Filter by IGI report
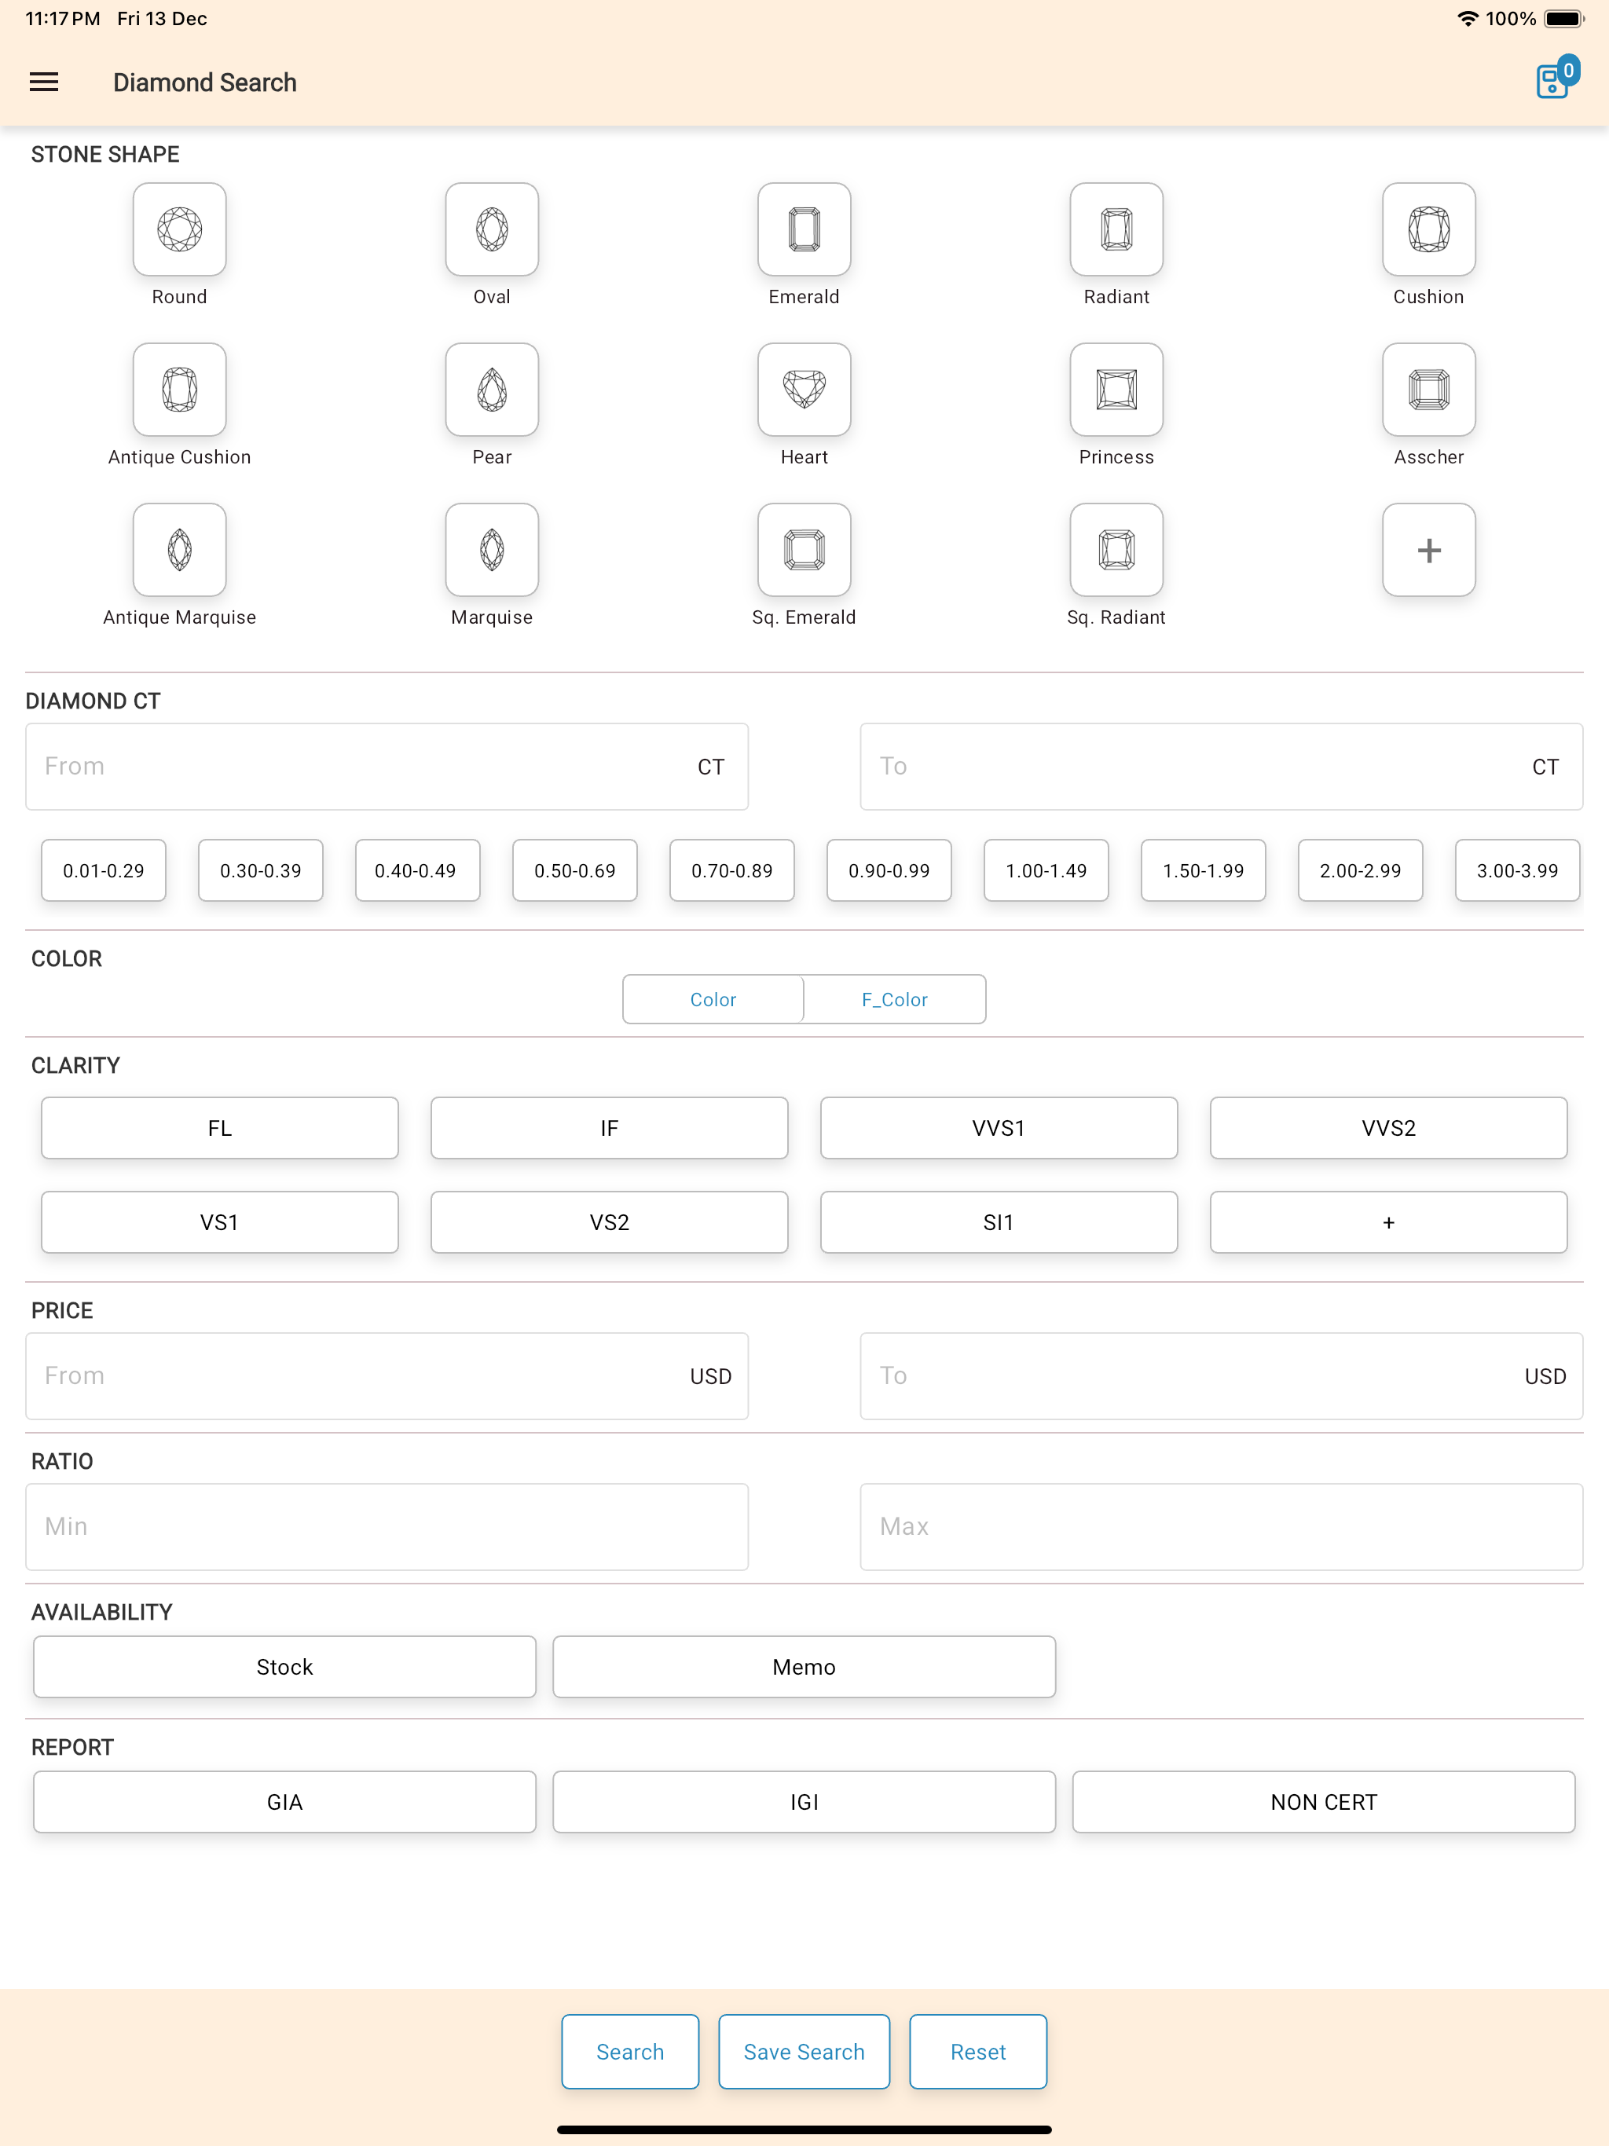The image size is (1609, 2146). (804, 1802)
